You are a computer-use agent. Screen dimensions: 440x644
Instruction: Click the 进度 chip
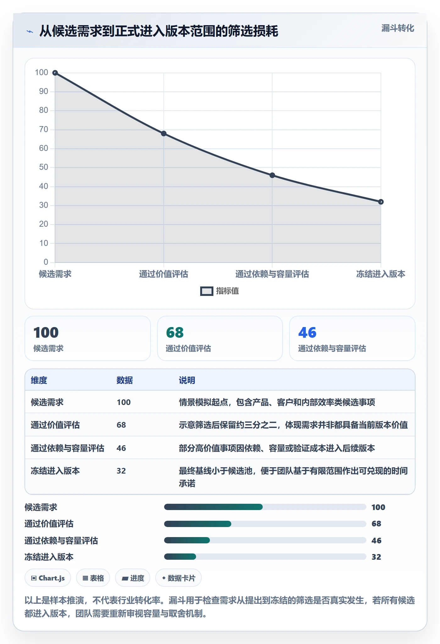click(133, 578)
